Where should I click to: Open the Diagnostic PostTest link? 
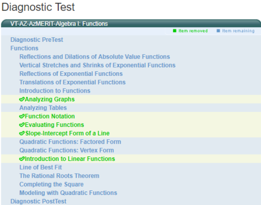(x=38, y=201)
